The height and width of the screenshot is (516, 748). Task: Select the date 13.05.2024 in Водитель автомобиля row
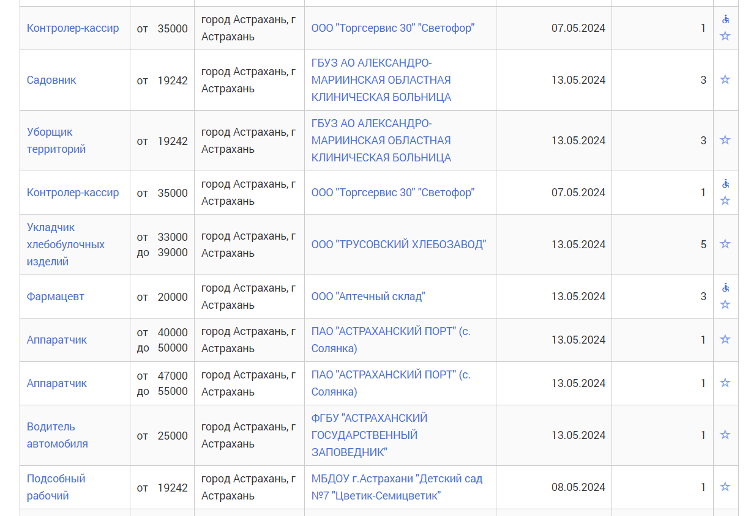click(578, 435)
